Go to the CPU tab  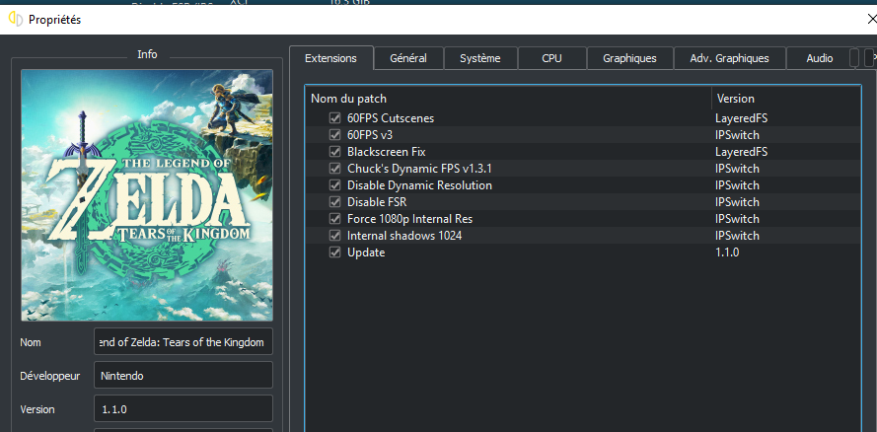[x=551, y=58]
